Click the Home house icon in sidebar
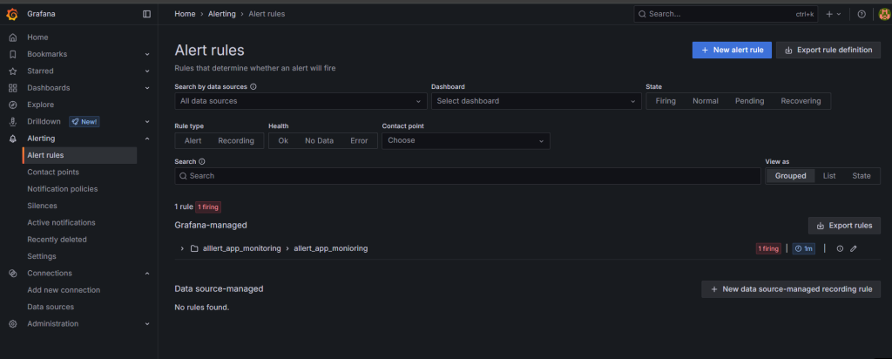The height and width of the screenshot is (359, 892). (12, 37)
